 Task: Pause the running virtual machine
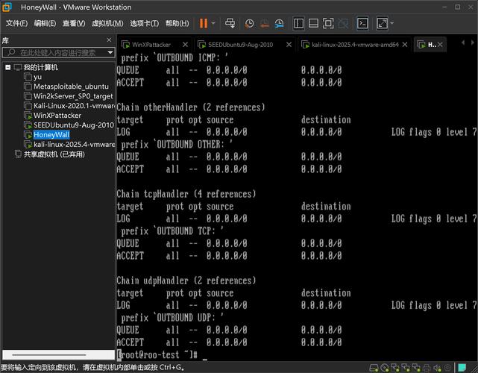click(x=204, y=23)
